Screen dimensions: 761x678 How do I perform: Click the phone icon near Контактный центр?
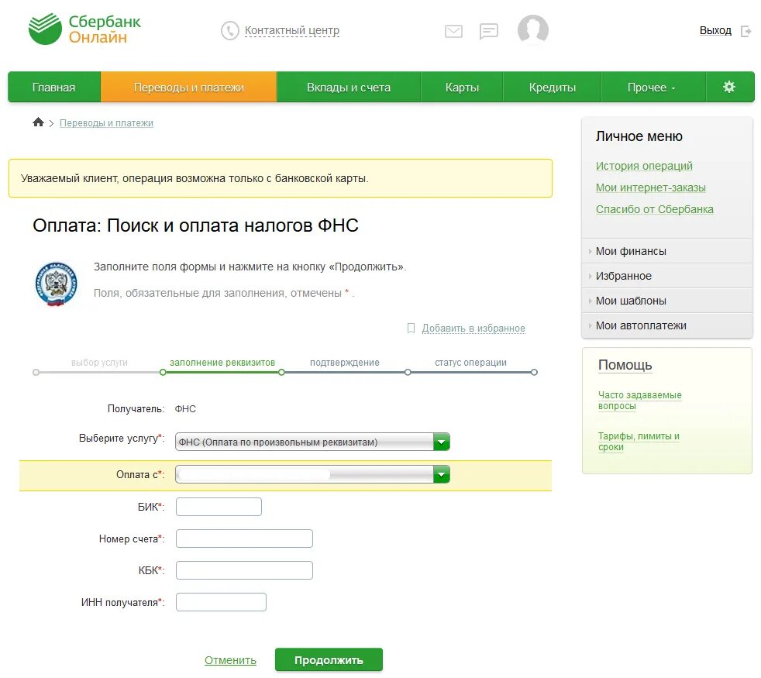[230, 30]
